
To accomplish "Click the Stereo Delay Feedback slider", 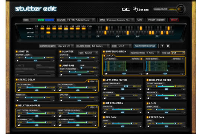I will coord(35,98).
